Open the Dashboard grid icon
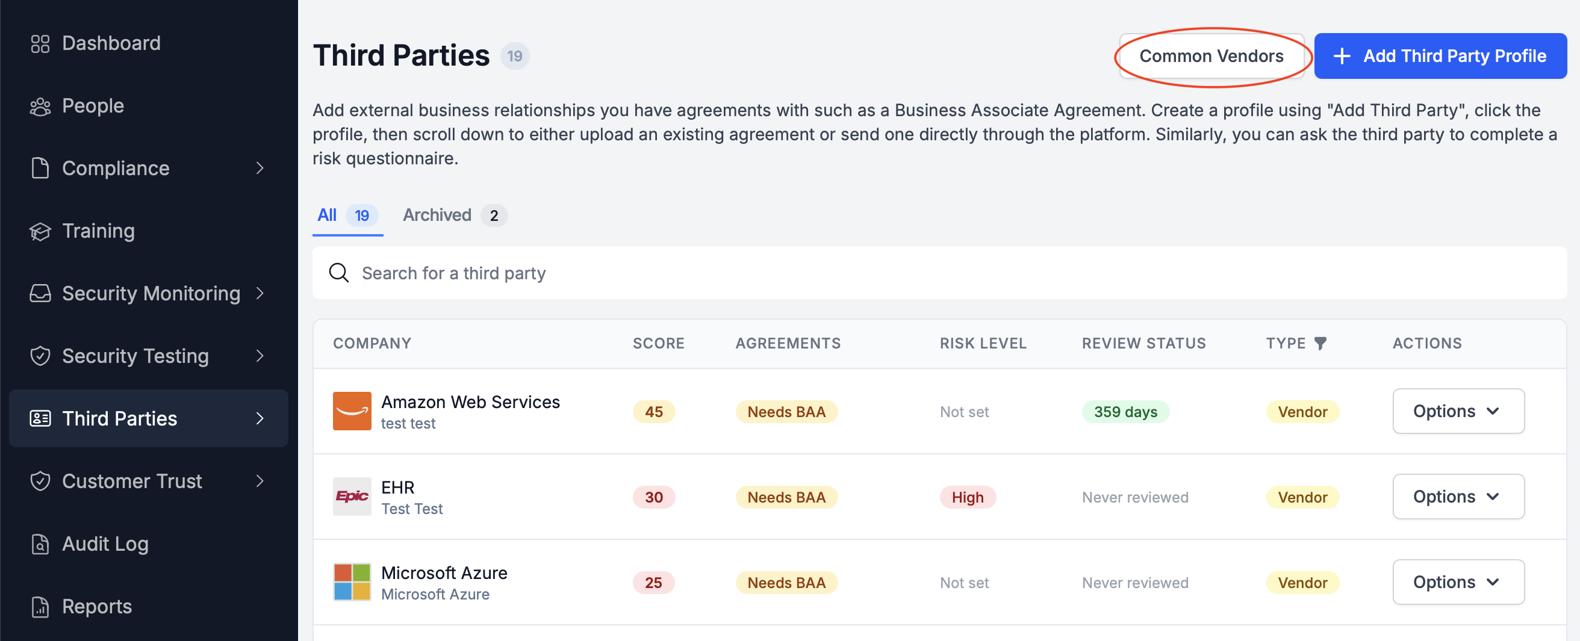Viewport: 1580px width, 641px height. [40, 43]
